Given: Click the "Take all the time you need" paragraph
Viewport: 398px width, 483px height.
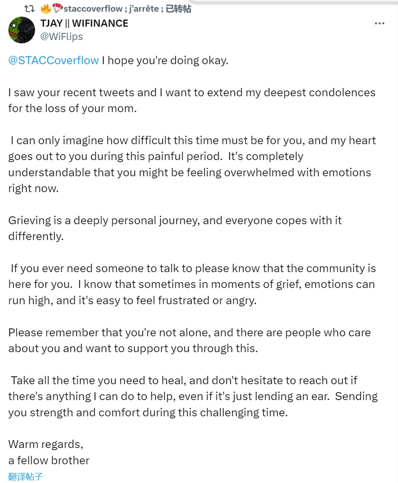Looking at the screenshot, I should (x=192, y=396).
